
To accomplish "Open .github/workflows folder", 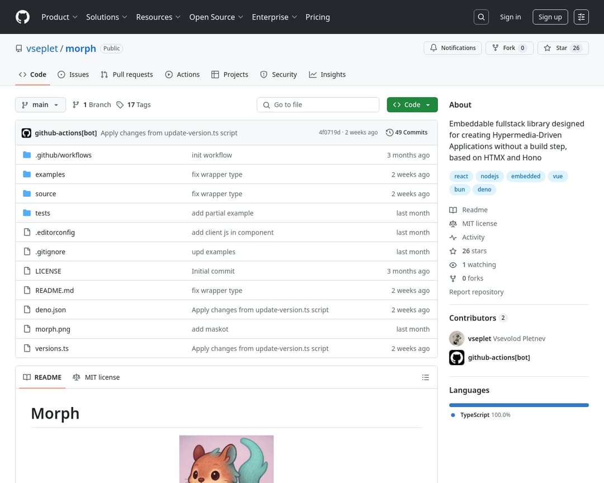I will pos(64,155).
